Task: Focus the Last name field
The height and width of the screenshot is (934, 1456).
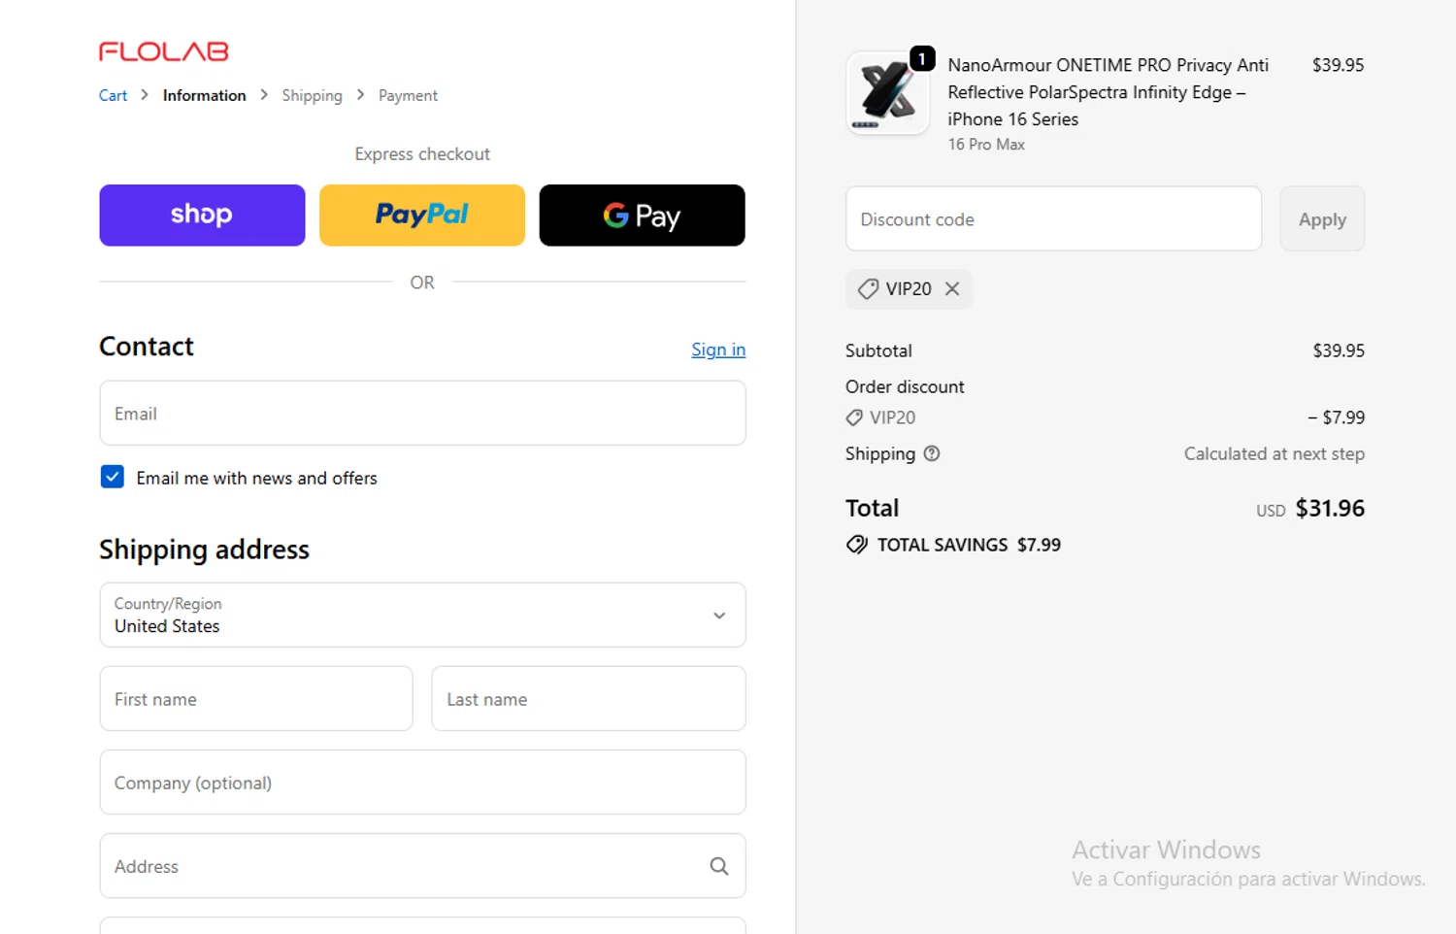Action: tap(588, 698)
